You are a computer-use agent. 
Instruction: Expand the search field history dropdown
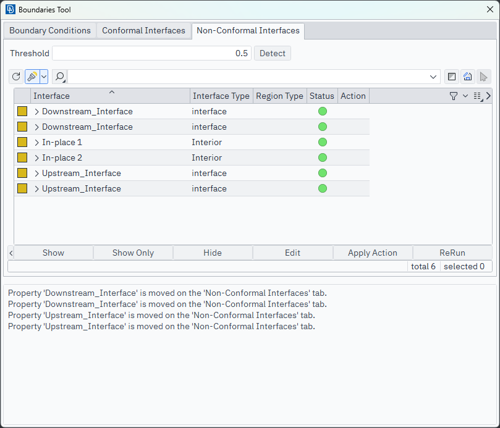point(434,77)
